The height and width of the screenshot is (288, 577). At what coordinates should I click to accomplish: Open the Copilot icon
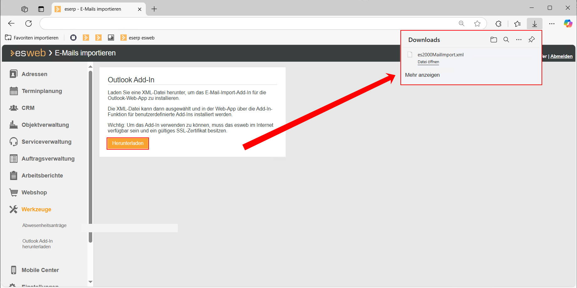point(568,23)
